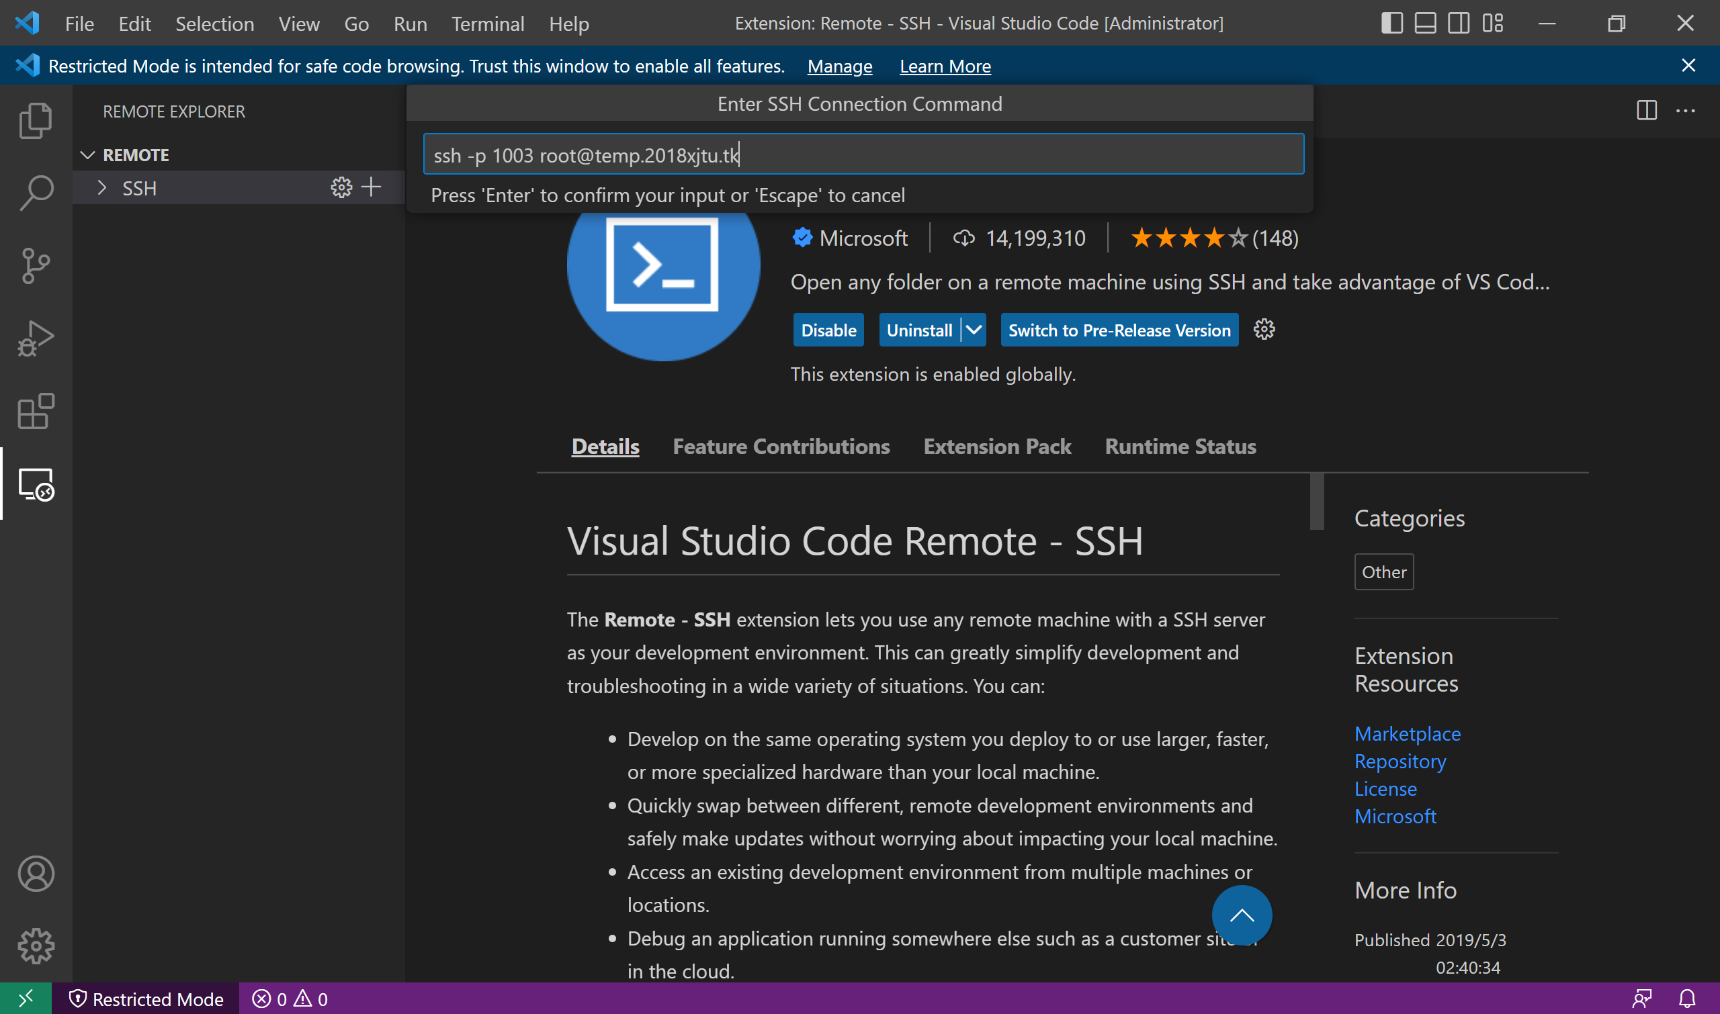
Task: Expand the SSH tree item
Action: pyautogui.click(x=102, y=188)
